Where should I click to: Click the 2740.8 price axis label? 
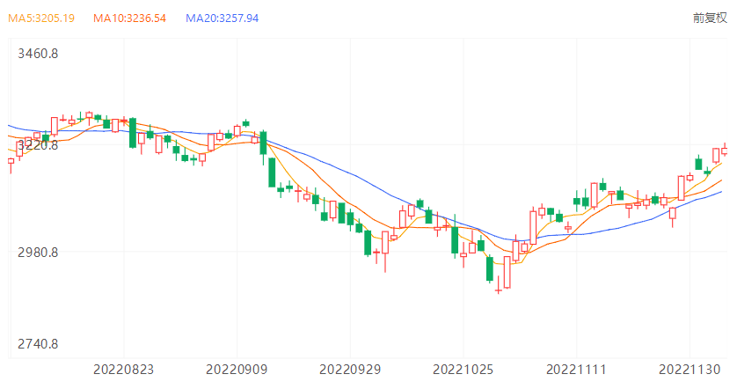pyautogui.click(x=38, y=343)
